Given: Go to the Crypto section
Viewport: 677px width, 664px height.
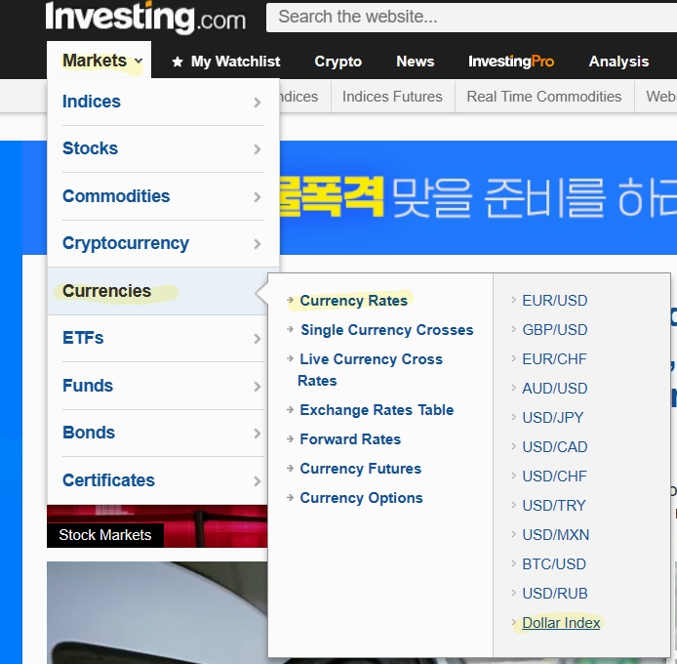Looking at the screenshot, I should [x=338, y=62].
